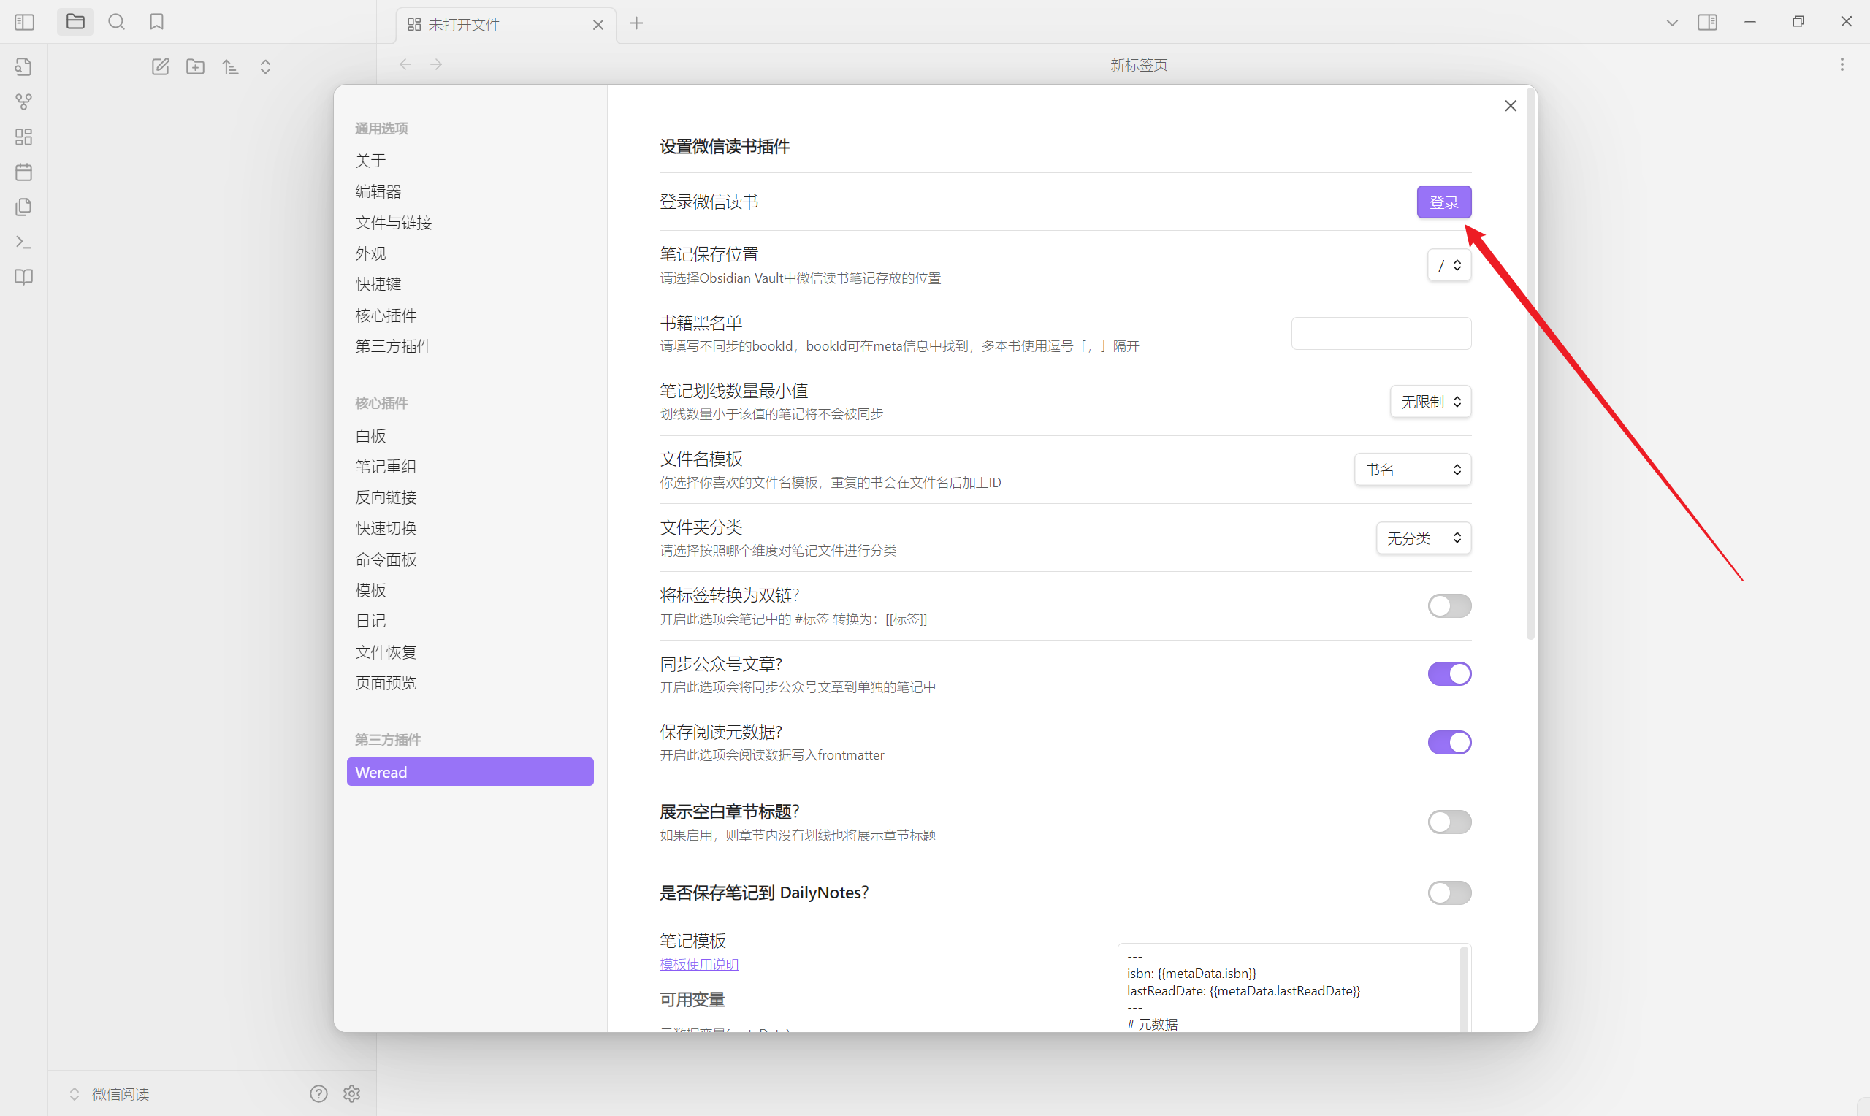Click the Weread book icon in ribbon
Viewport: 1870px width, 1116px height.
[x=23, y=277]
